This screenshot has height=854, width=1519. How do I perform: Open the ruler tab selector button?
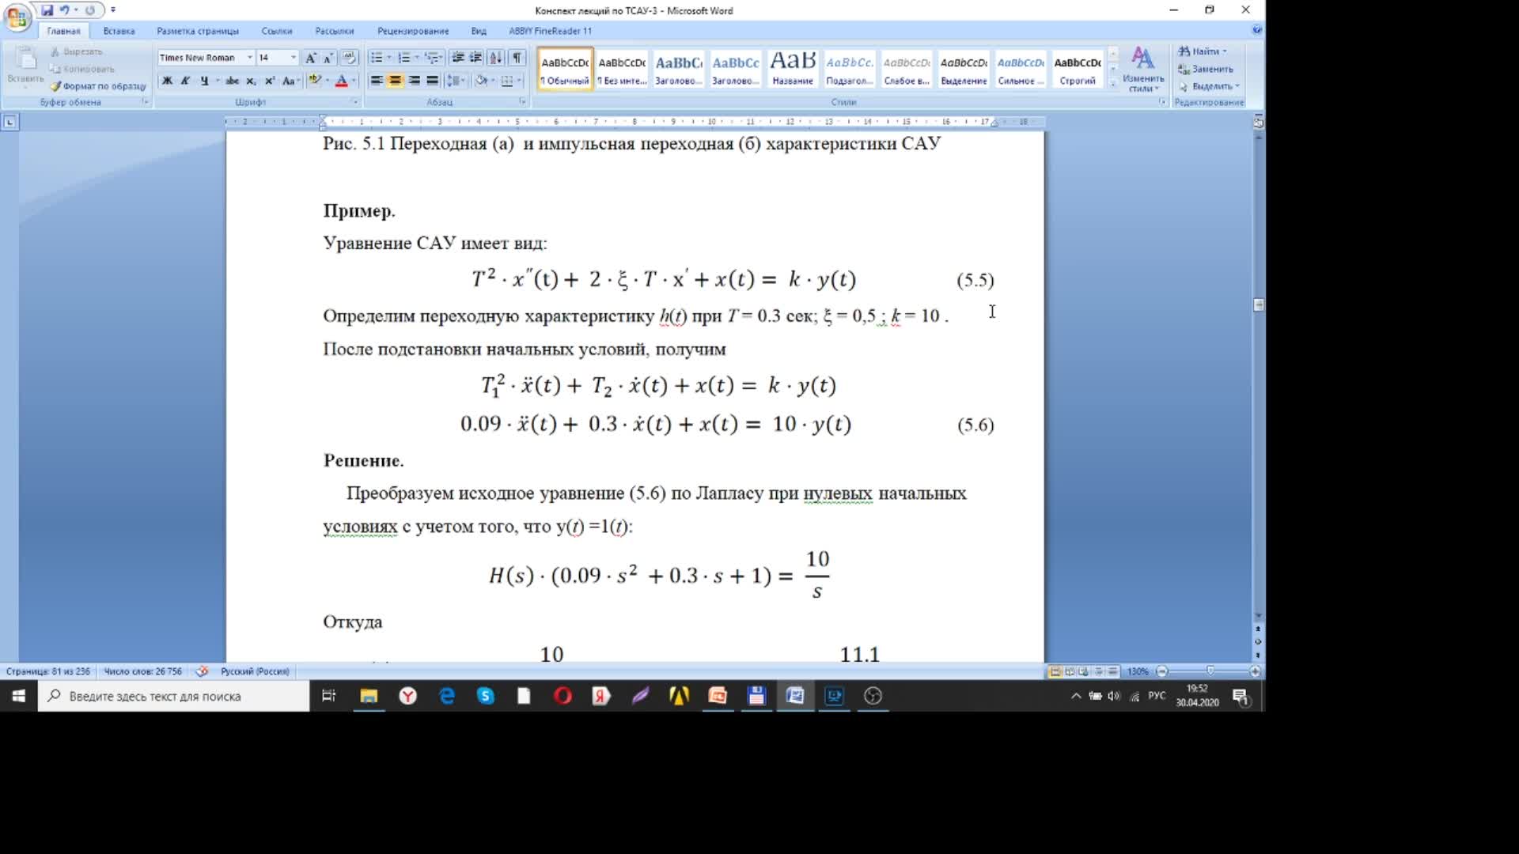[9, 122]
